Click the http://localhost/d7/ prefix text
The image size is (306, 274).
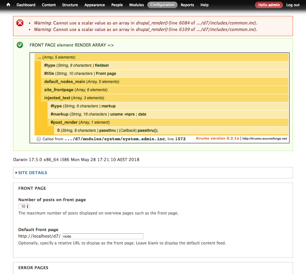[x=39, y=236]
